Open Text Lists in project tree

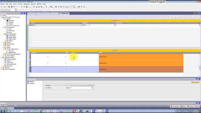tap(11, 51)
